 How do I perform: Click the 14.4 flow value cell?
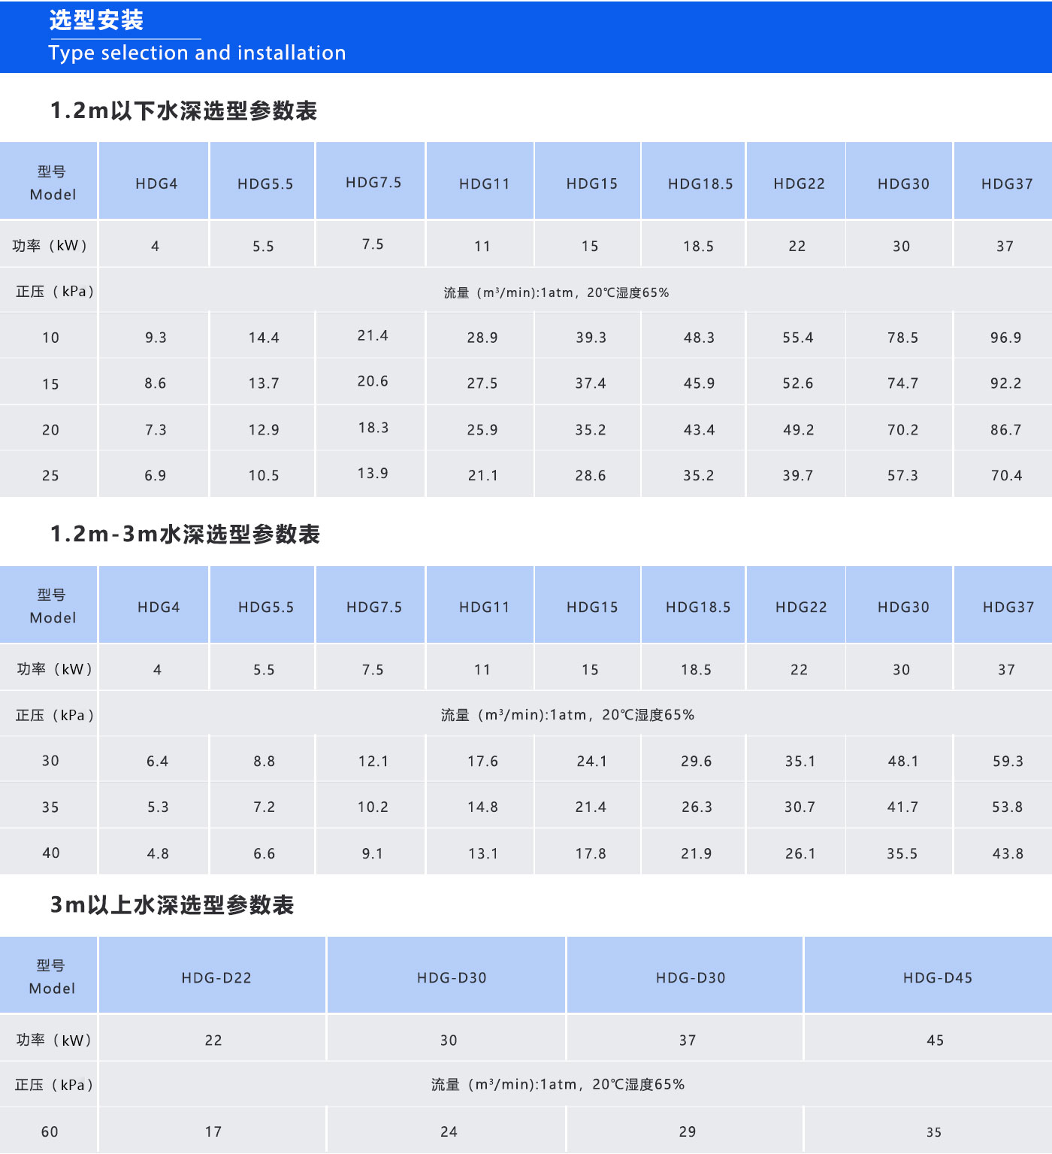(x=264, y=338)
